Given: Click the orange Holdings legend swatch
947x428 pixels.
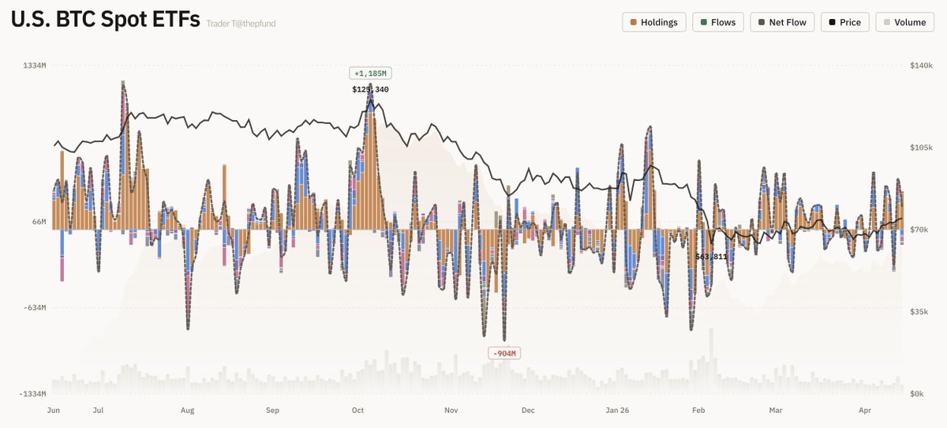Looking at the screenshot, I should click(x=633, y=22).
